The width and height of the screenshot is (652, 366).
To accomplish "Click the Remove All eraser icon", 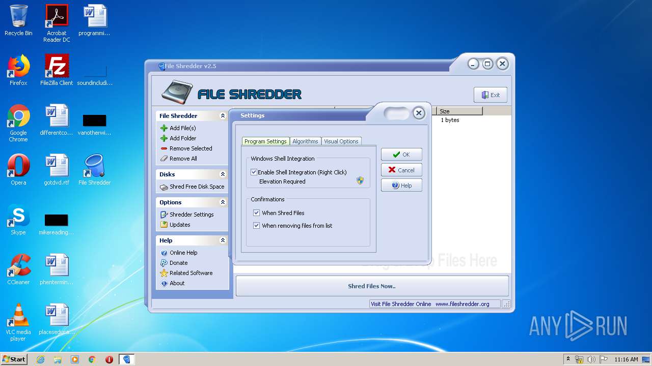I will (164, 159).
